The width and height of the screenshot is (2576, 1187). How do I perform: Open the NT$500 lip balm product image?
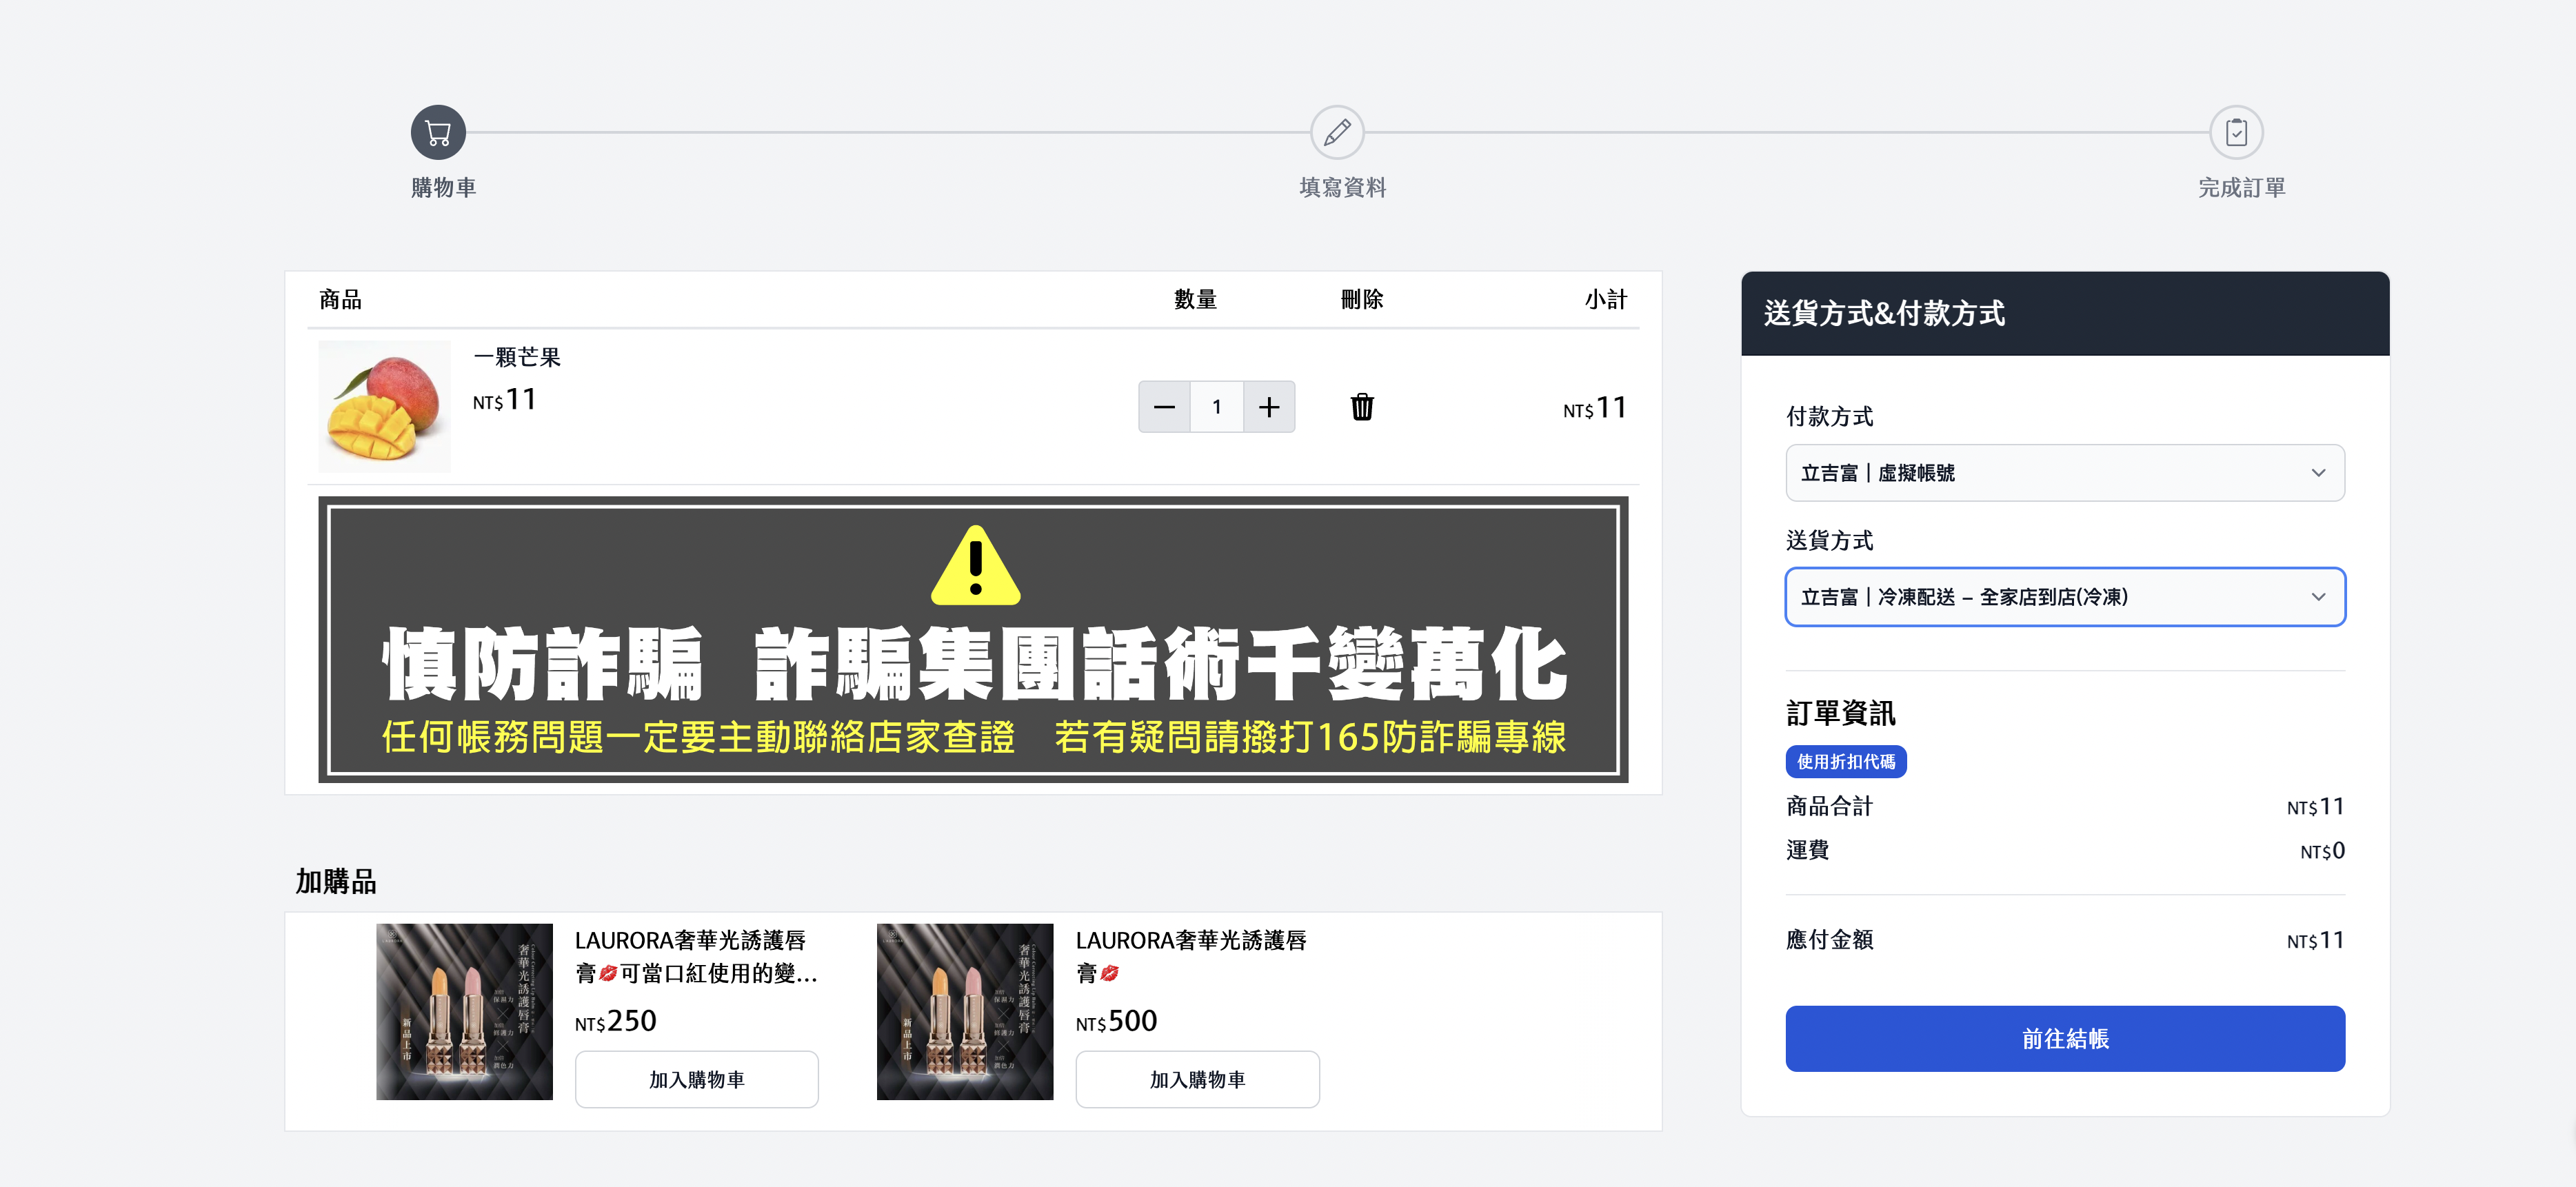coord(965,1011)
